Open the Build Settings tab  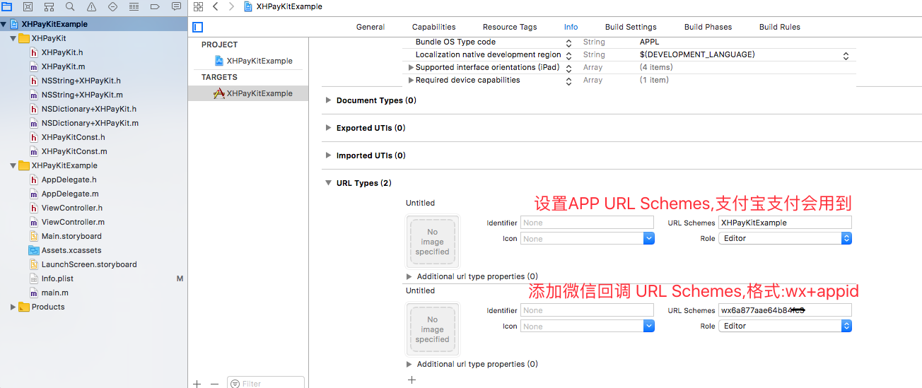[x=631, y=27]
